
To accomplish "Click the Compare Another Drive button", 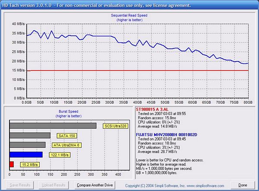I will pos(95,185).
